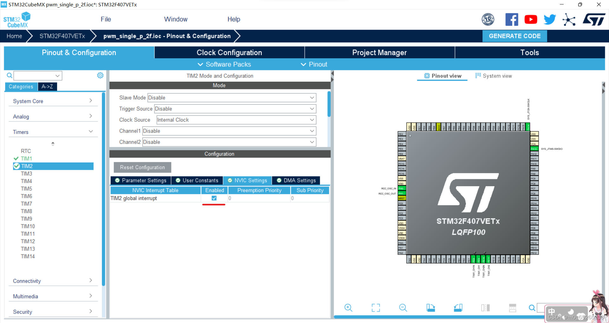Click the ST logo in the header
The image size is (609, 323).
pyautogui.click(x=594, y=20)
